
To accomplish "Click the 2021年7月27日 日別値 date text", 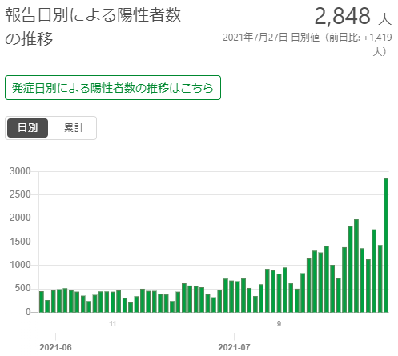I will (x=271, y=38).
